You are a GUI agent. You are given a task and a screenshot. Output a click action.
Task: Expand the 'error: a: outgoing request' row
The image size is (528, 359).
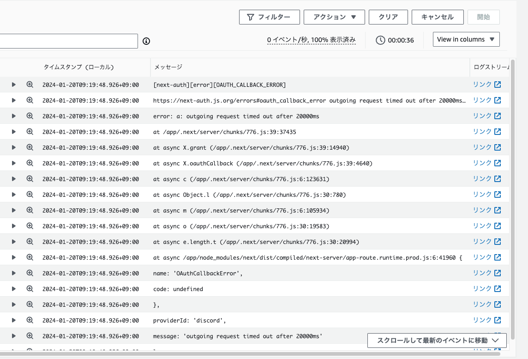click(13, 116)
